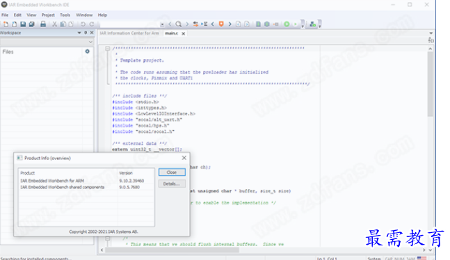Open the quick search field dropdown
This screenshot has height=260, width=450.
point(162,25)
